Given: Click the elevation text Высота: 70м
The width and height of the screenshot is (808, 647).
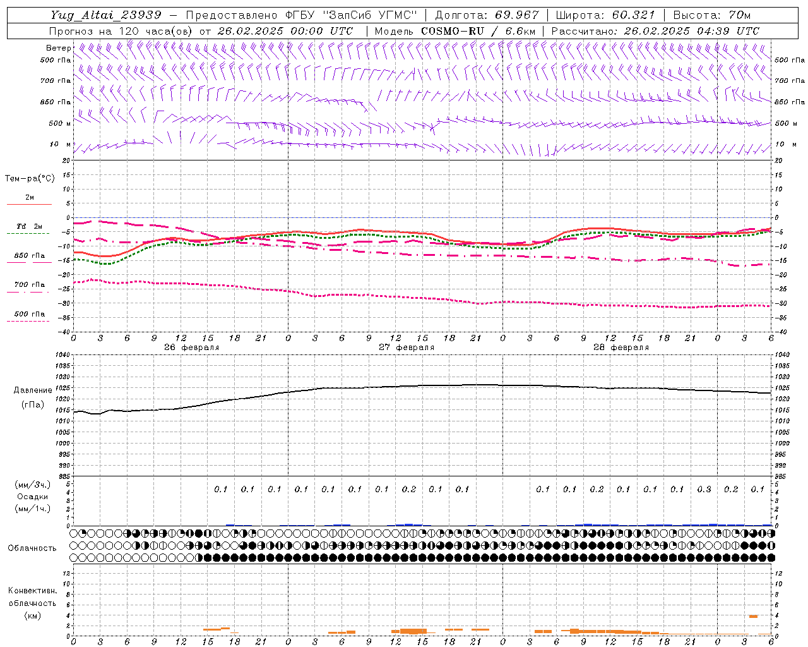Looking at the screenshot, I should click(712, 15).
